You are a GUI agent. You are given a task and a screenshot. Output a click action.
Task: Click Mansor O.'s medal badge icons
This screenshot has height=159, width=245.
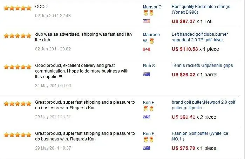pyautogui.click(x=149, y=13)
